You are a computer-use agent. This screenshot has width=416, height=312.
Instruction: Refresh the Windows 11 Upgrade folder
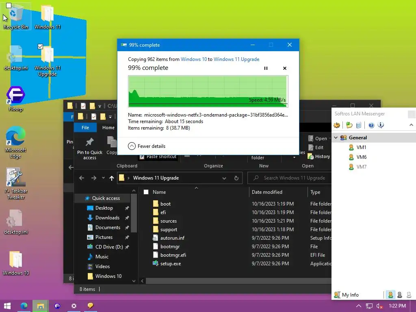coord(236,178)
